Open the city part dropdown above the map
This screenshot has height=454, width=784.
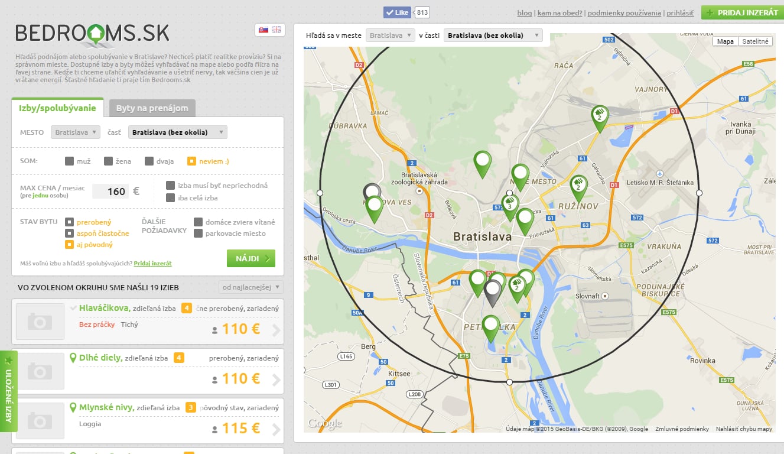click(493, 35)
